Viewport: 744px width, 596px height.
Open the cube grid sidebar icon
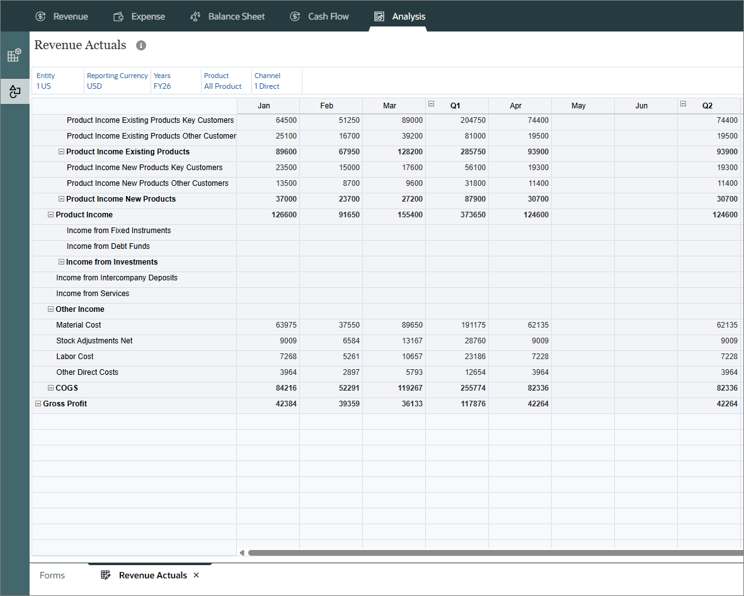(14, 55)
